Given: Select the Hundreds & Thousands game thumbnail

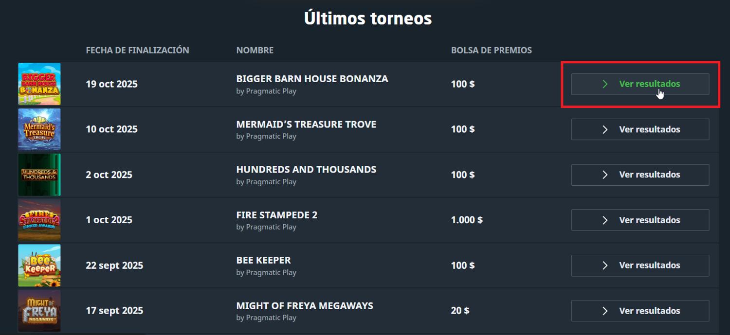Looking at the screenshot, I should click(39, 175).
